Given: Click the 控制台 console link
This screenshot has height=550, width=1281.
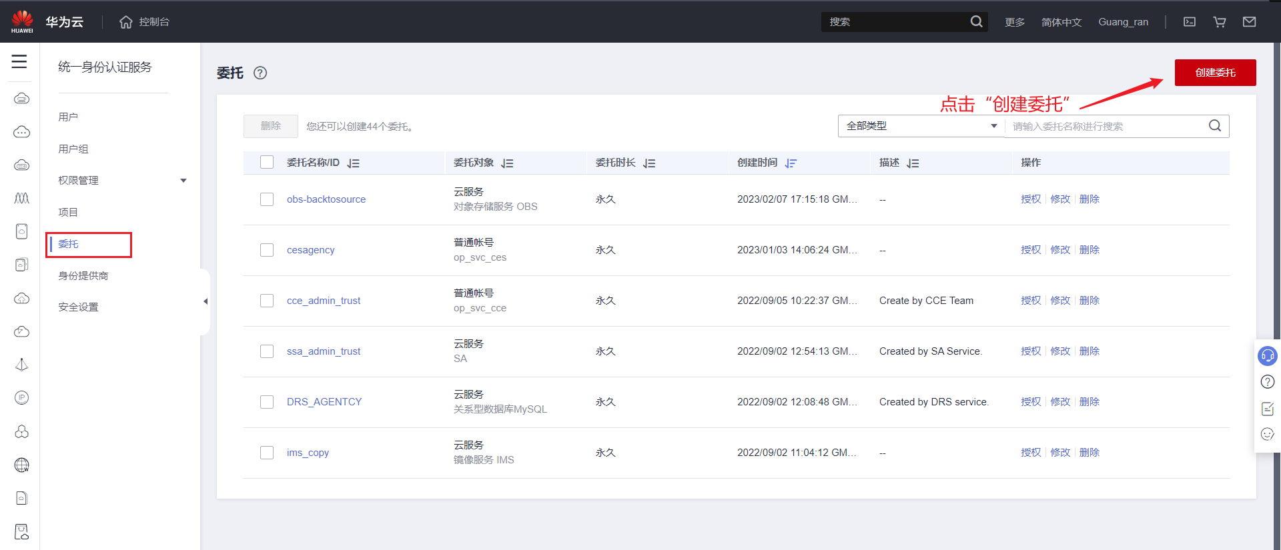Looking at the screenshot, I should (154, 22).
